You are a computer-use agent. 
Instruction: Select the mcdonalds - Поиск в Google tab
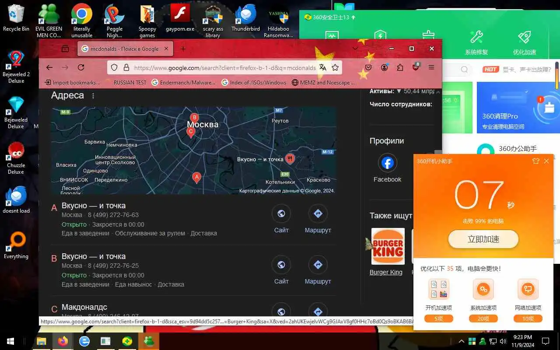tap(125, 49)
